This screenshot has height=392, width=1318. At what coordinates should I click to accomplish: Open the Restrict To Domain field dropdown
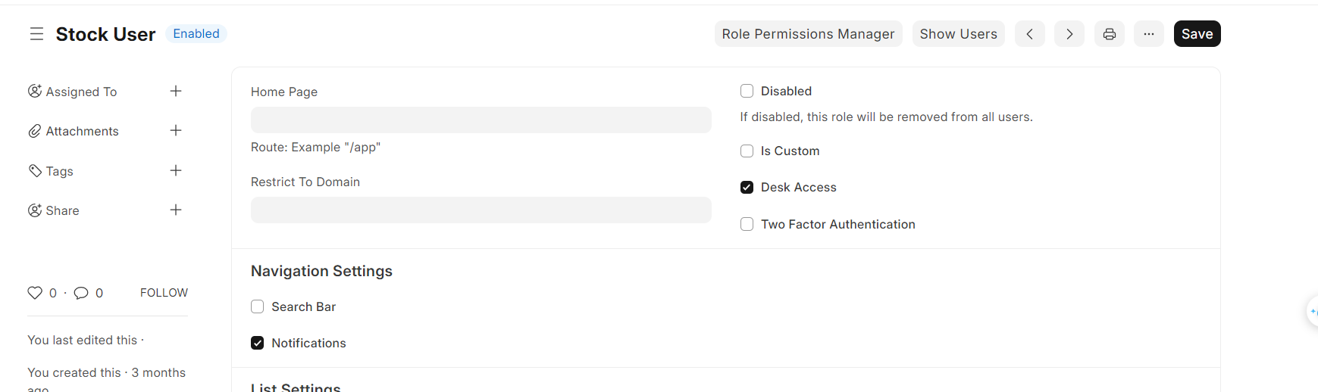481,210
